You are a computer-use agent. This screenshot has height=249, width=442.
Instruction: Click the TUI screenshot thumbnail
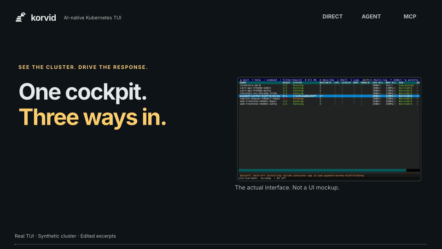(x=329, y=129)
